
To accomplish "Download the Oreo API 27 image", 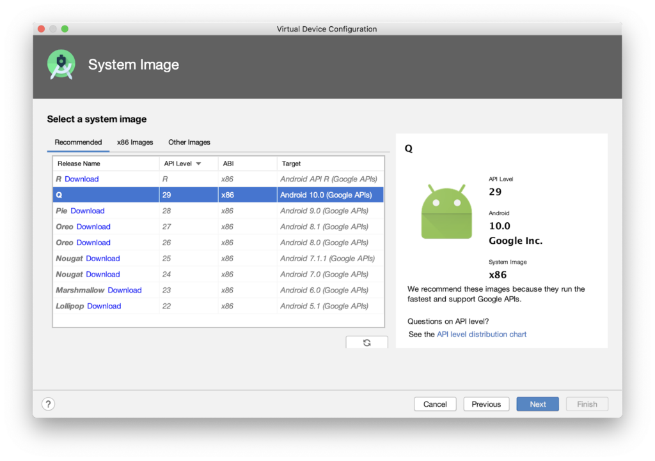I will [93, 227].
